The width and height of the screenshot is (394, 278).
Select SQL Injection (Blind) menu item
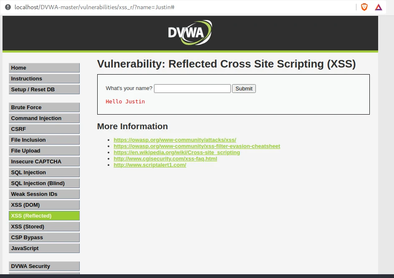pyautogui.click(x=44, y=183)
